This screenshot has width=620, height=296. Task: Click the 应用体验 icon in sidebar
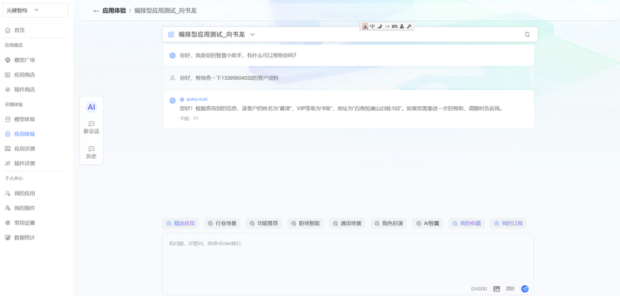pos(8,134)
